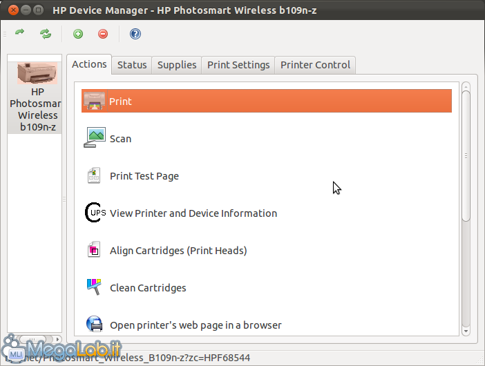Click the Print action printer icon

coord(95,101)
